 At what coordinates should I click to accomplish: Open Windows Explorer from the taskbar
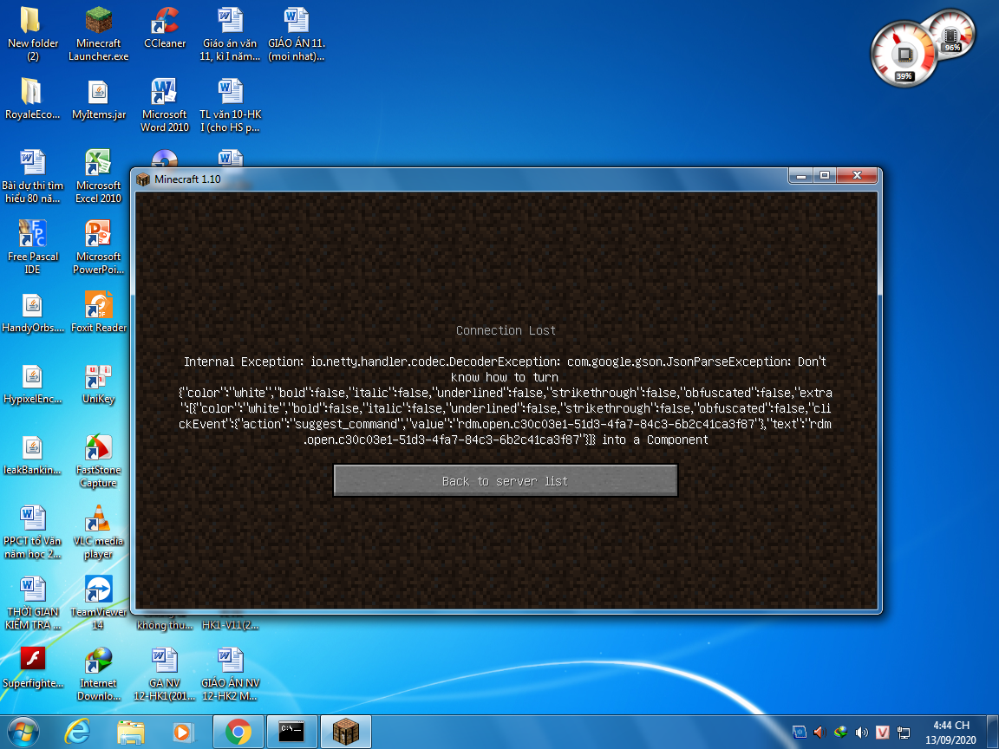[x=131, y=733]
